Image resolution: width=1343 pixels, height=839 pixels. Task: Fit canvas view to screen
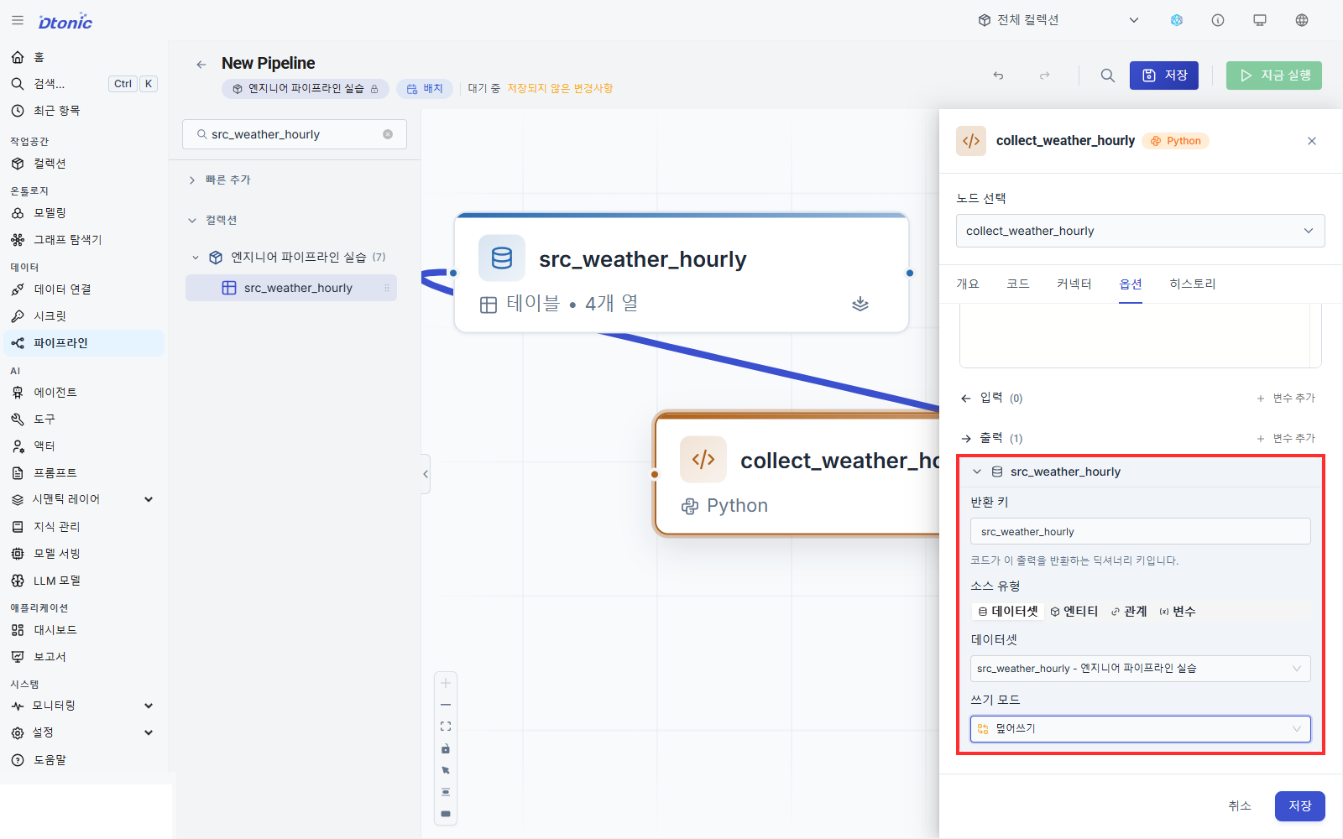(x=446, y=727)
